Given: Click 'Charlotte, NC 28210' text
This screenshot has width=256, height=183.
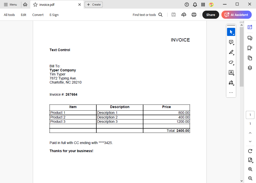Looking at the screenshot, I should point(66,83).
